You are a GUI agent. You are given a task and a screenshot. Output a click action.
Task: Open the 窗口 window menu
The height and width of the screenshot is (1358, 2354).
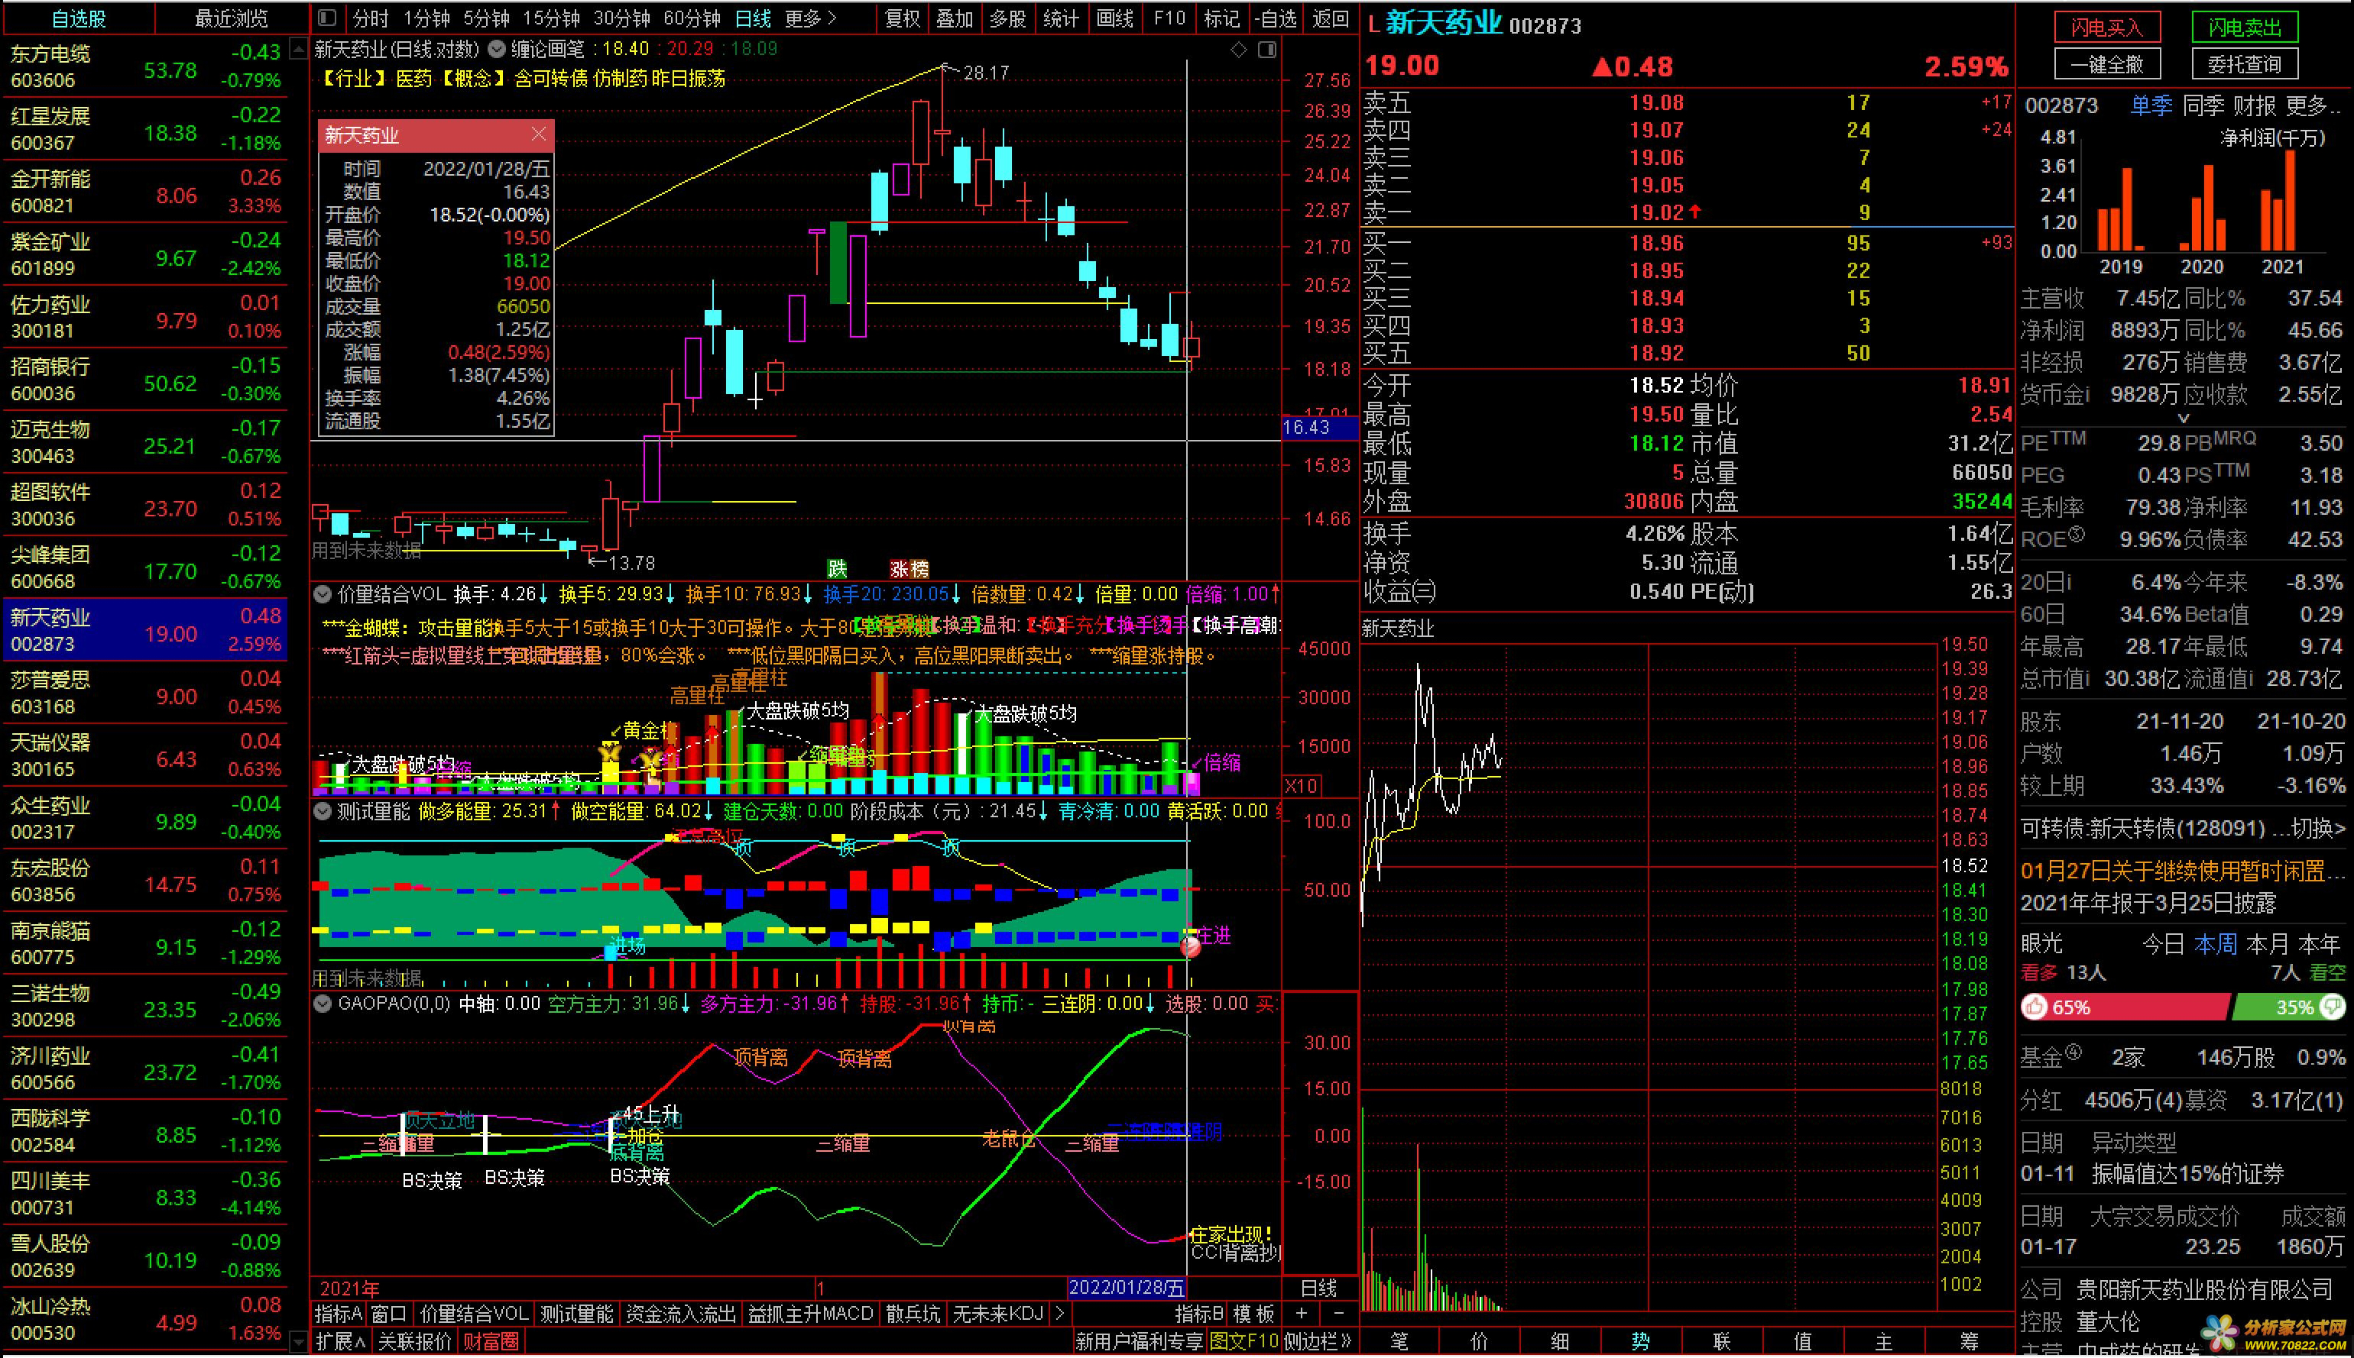(389, 1314)
